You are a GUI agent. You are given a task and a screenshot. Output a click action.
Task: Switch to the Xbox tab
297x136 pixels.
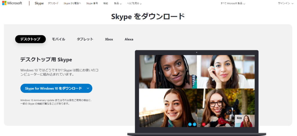tap(109, 39)
